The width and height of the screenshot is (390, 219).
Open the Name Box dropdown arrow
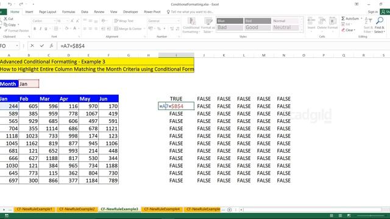[17, 46]
